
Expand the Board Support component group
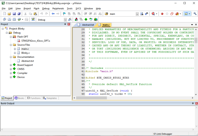click(x=11, y=65)
